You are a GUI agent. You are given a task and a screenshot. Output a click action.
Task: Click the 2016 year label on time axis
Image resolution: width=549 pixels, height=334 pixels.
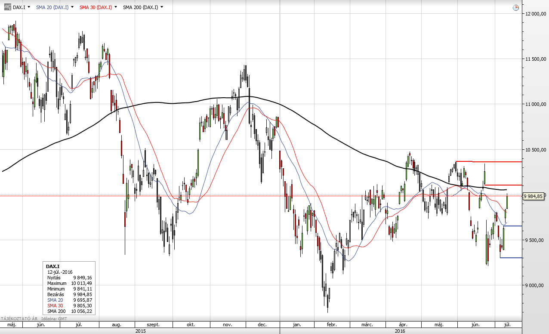pos(400,331)
